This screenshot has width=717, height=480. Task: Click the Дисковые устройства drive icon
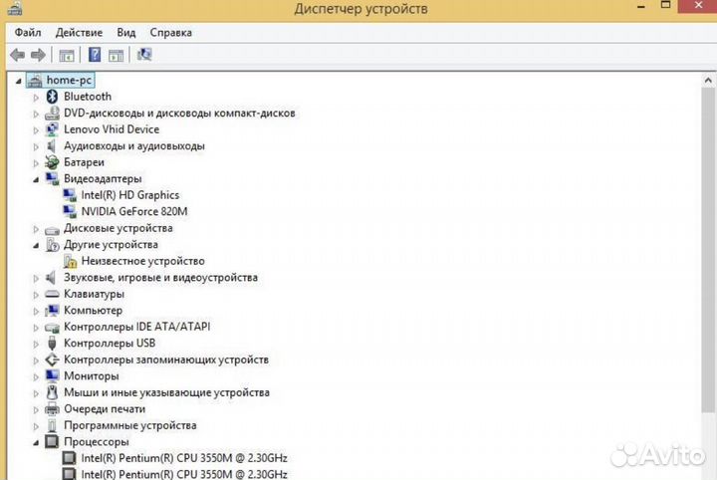tap(52, 230)
